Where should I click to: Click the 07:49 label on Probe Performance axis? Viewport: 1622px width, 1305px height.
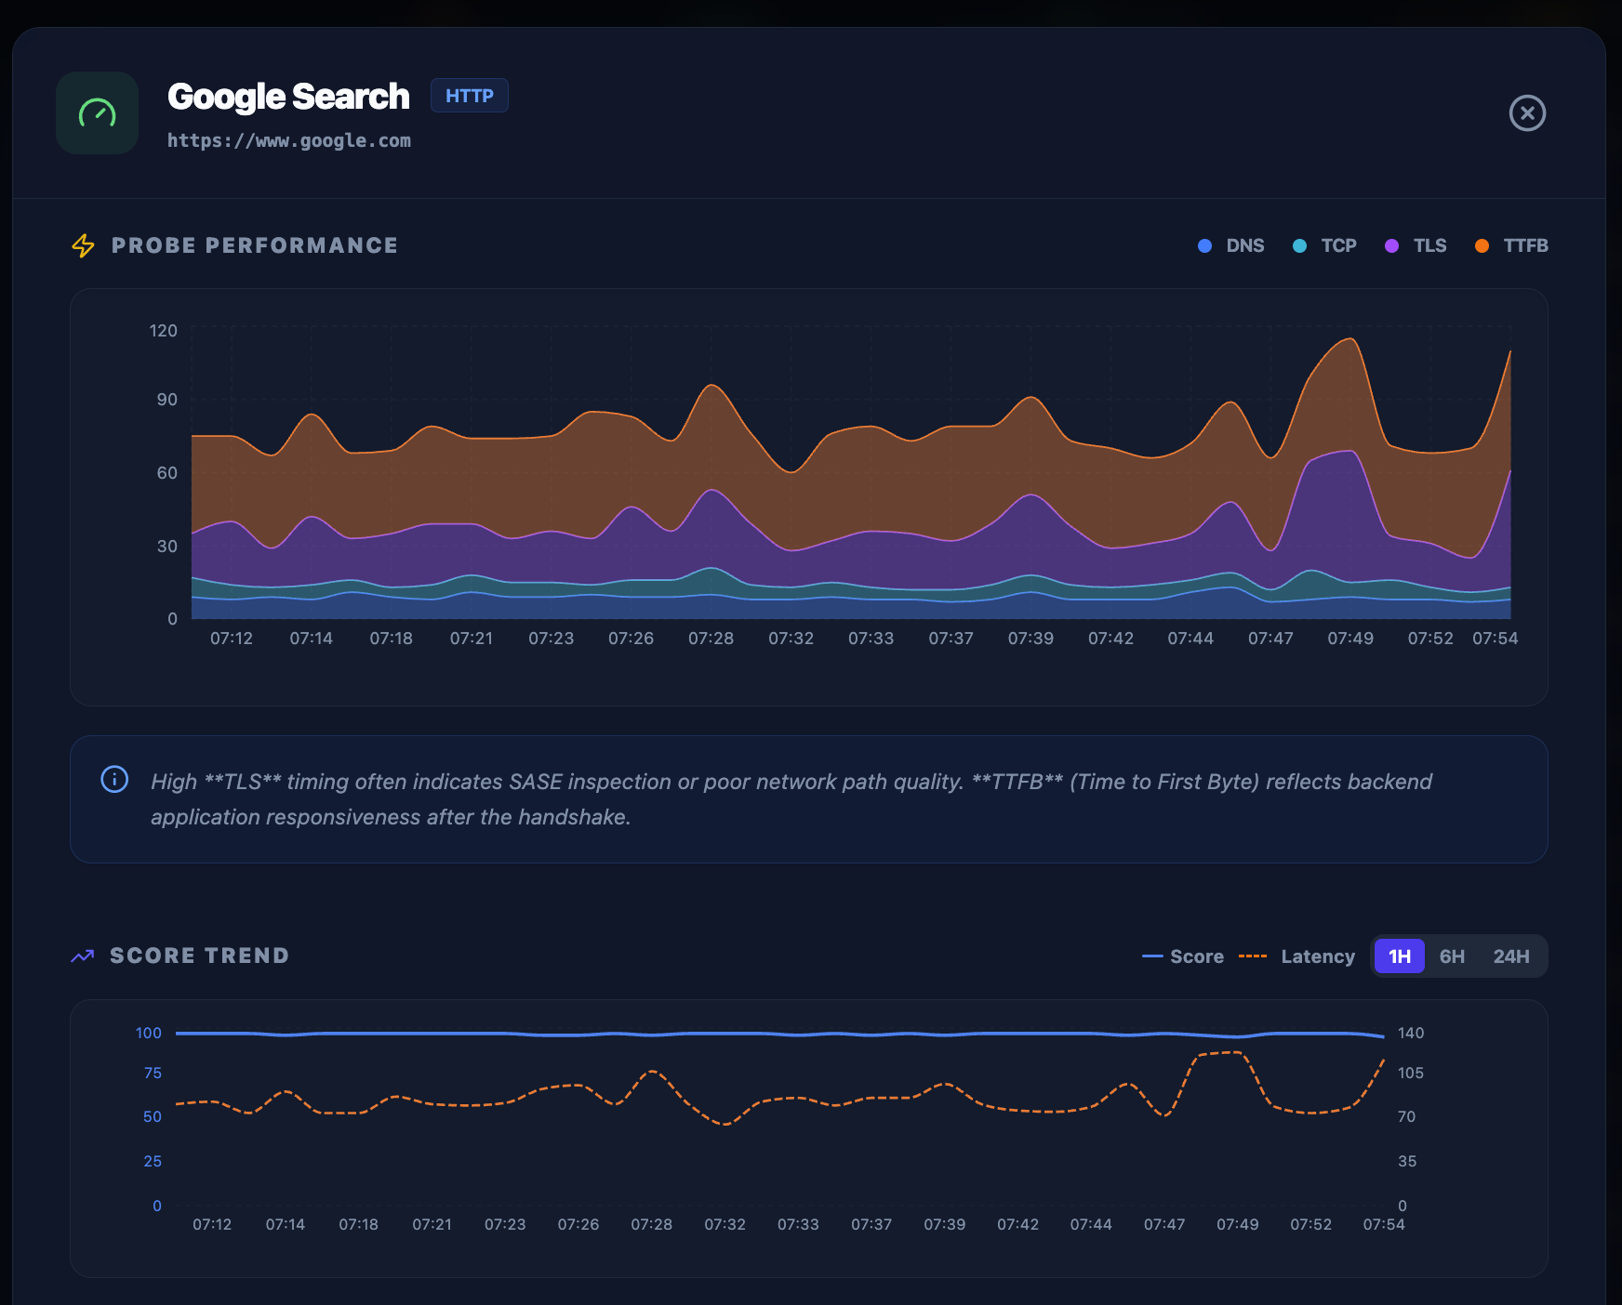pyautogui.click(x=1350, y=639)
